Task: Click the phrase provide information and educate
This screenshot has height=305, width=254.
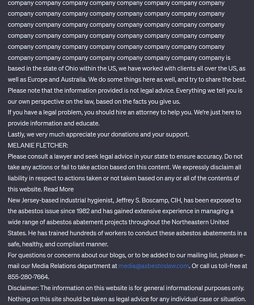Action: tap(54, 123)
